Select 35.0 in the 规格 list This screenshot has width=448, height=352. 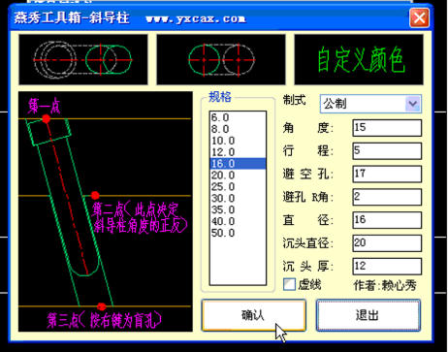[238, 209]
